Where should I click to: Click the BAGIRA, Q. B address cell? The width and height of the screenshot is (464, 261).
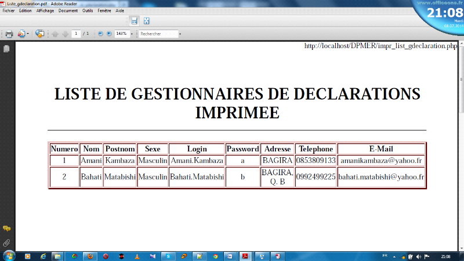[277, 177]
